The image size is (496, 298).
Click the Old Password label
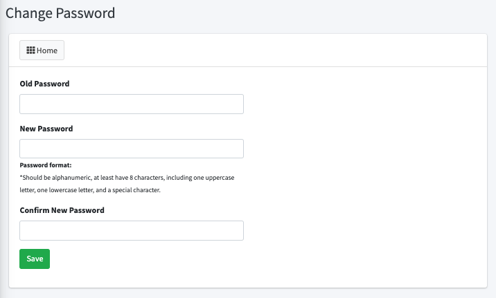(44, 84)
